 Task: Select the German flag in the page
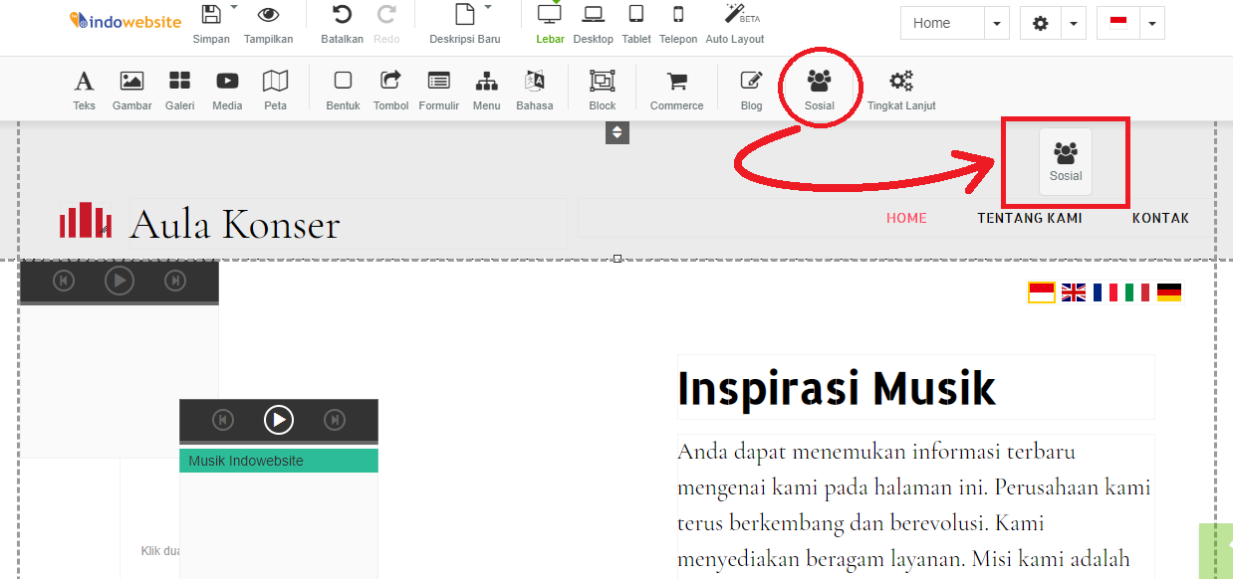[1168, 291]
